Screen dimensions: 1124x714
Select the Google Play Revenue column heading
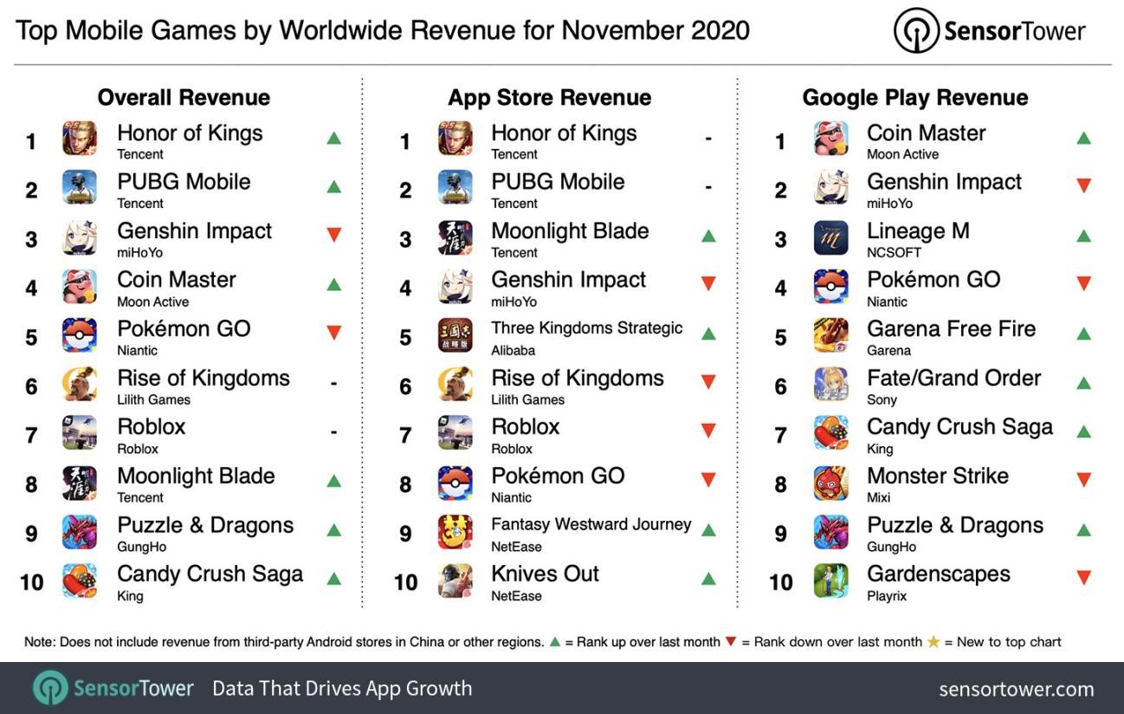tap(914, 98)
